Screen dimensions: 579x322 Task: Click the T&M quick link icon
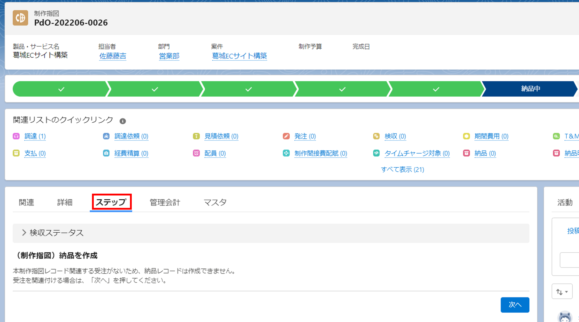[x=556, y=136]
